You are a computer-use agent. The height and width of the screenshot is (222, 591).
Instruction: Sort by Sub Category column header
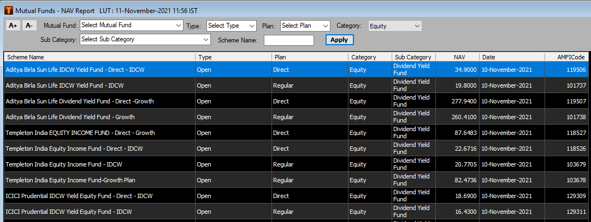click(x=413, y=57)
